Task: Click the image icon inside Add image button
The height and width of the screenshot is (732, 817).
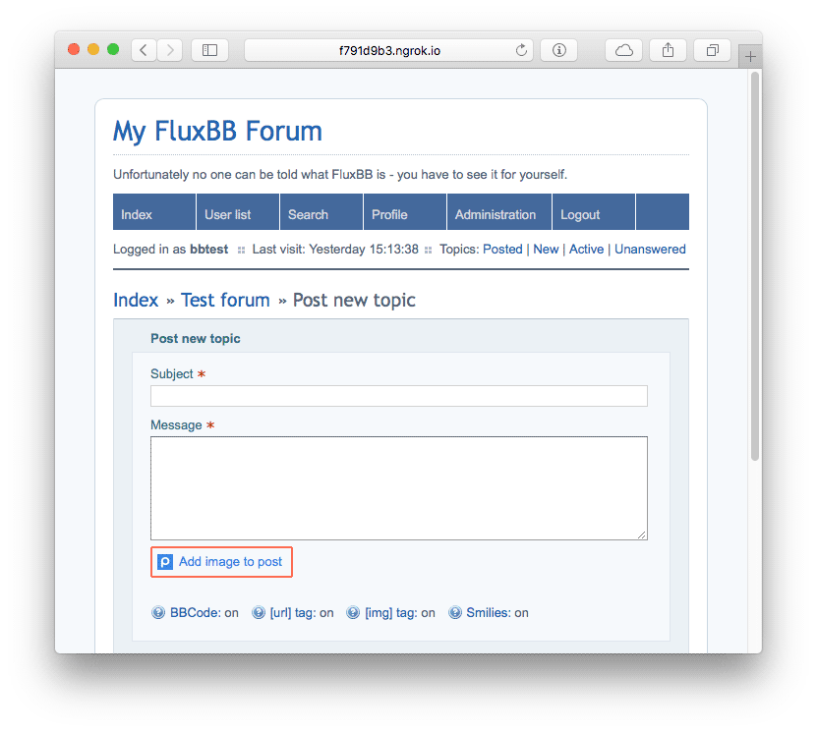Action: [x=164, y=561]
